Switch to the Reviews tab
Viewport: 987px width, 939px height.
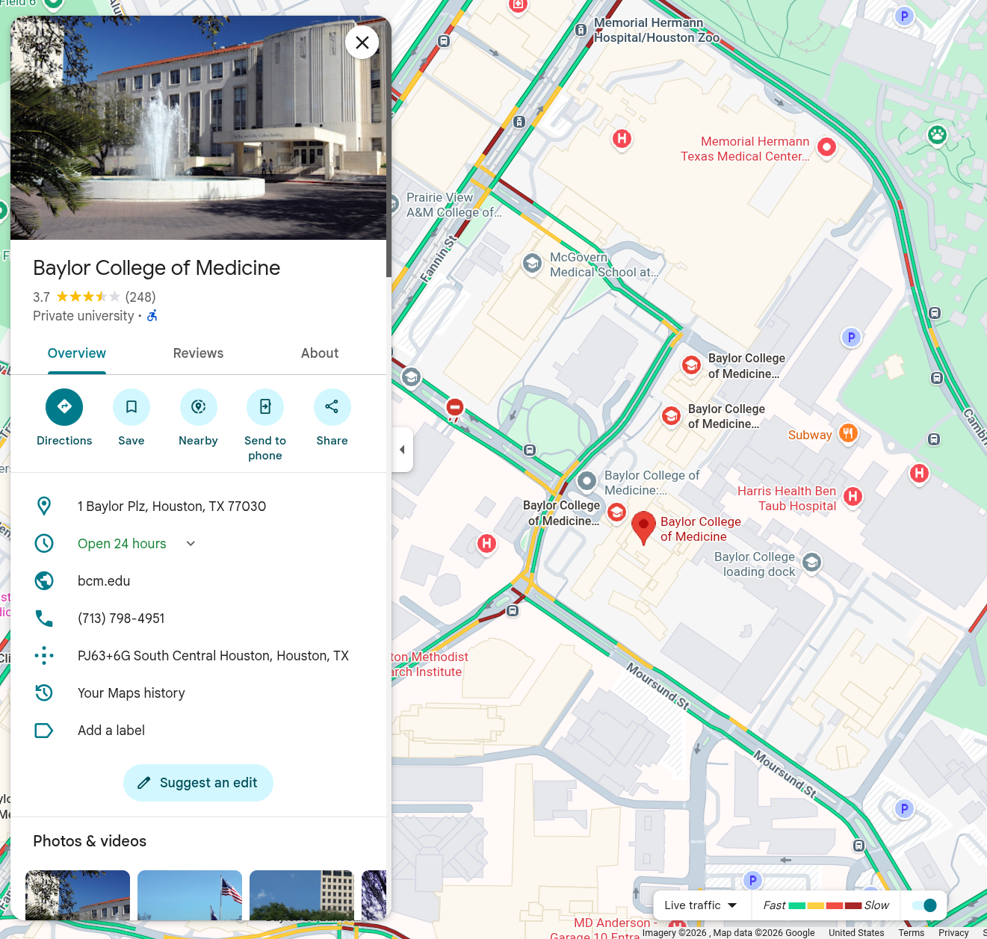[198, 353]
